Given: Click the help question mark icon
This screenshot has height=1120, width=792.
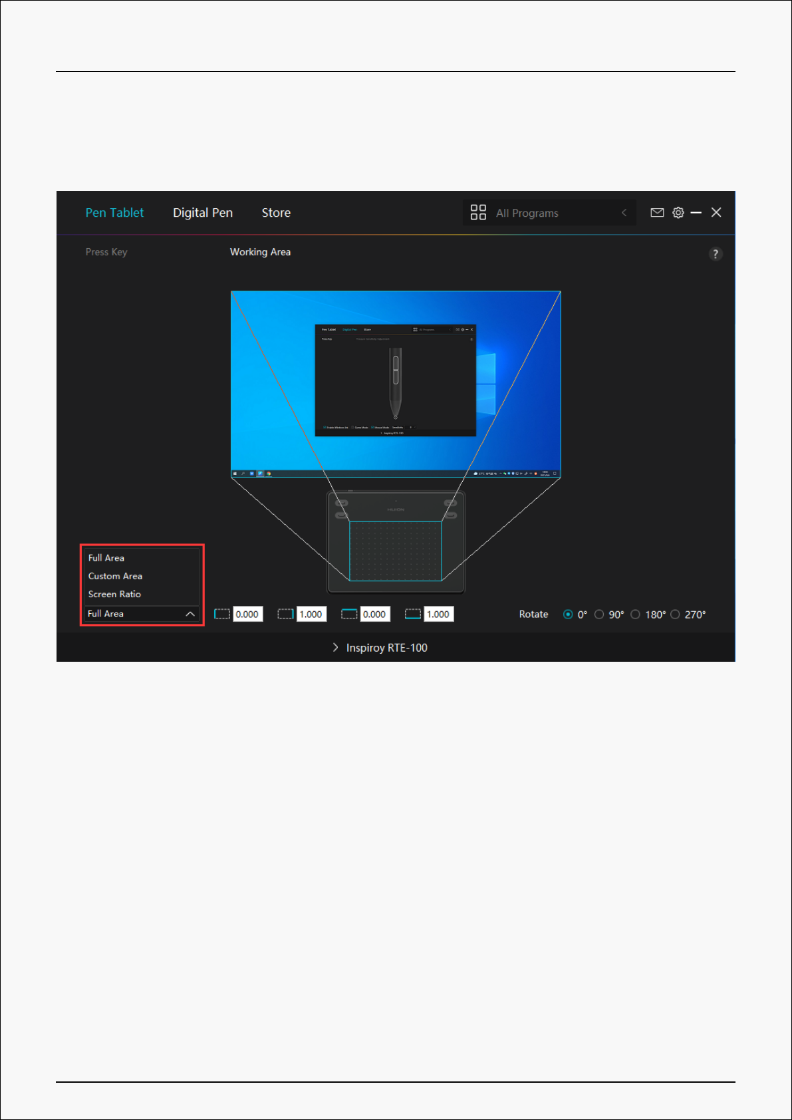Looking at the screenshot, I should click(x=715, y=254).
